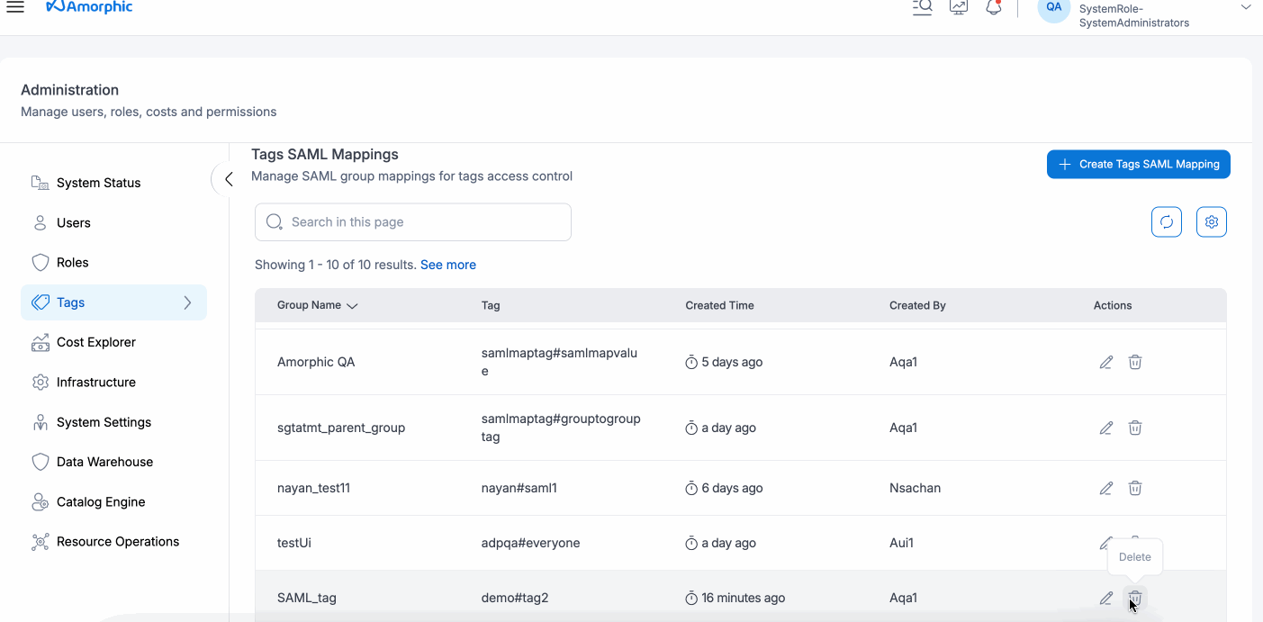1263x622 pixels.
Task: Delete the Amorphic QA mapping
Action: (1134, 361)
